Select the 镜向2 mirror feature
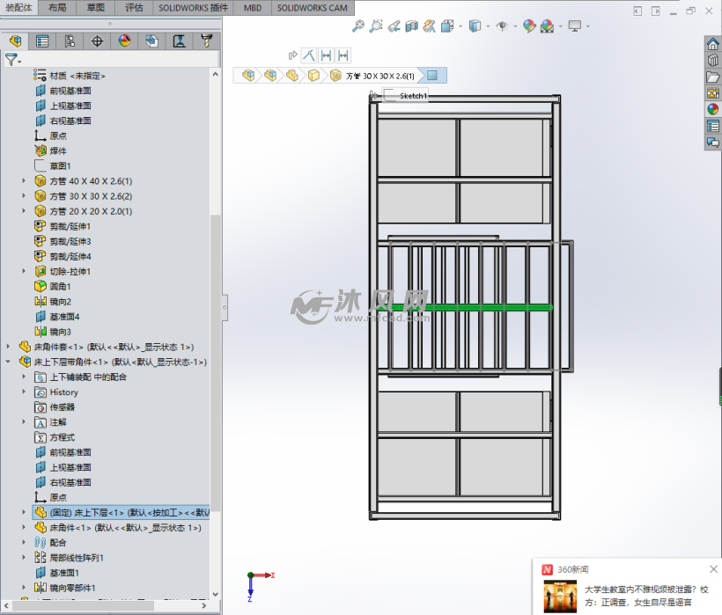This screenshot has width=722, height=615. 53,302
